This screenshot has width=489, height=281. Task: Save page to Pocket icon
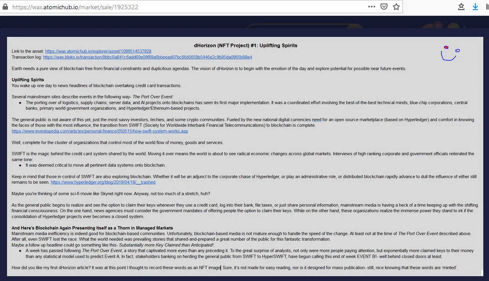[x=384, y=7]
